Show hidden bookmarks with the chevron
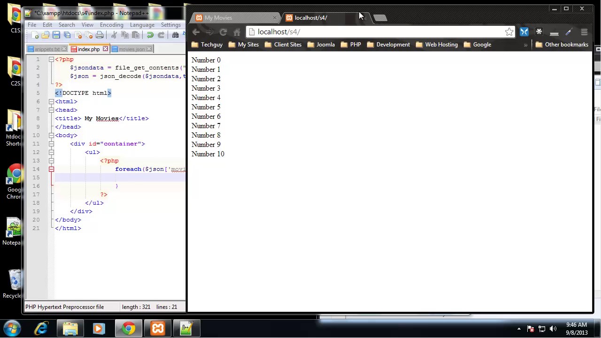601x338 pixels. (525, 45)
